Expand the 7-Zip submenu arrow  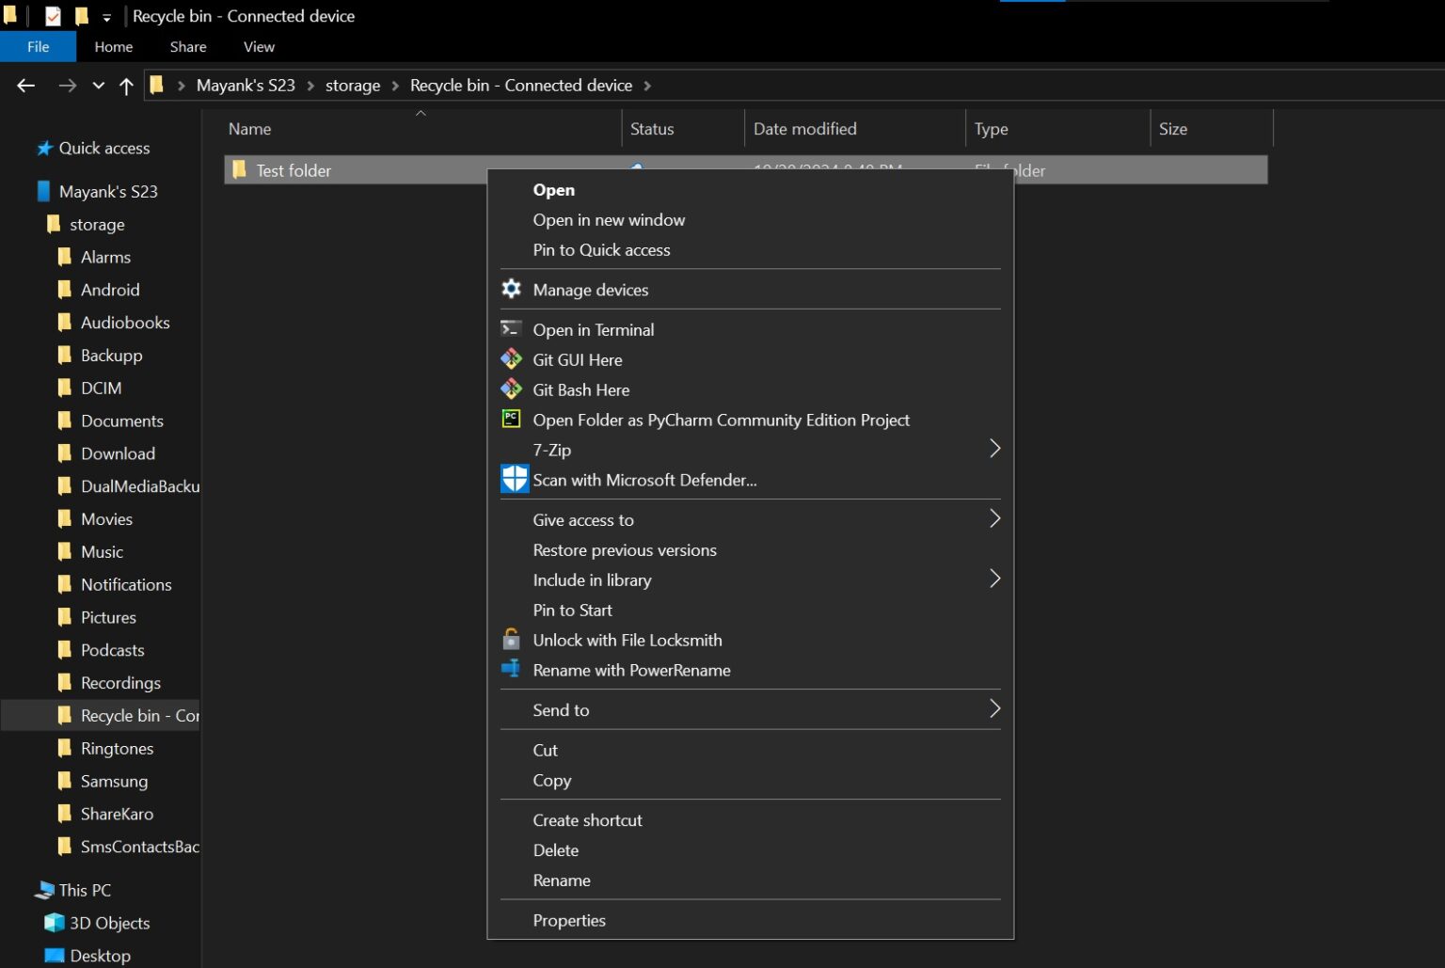click(994, 449)
